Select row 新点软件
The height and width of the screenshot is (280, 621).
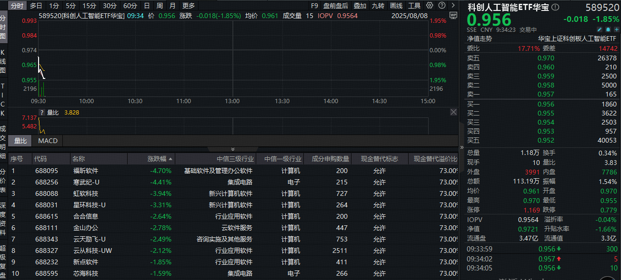[233, 262]
